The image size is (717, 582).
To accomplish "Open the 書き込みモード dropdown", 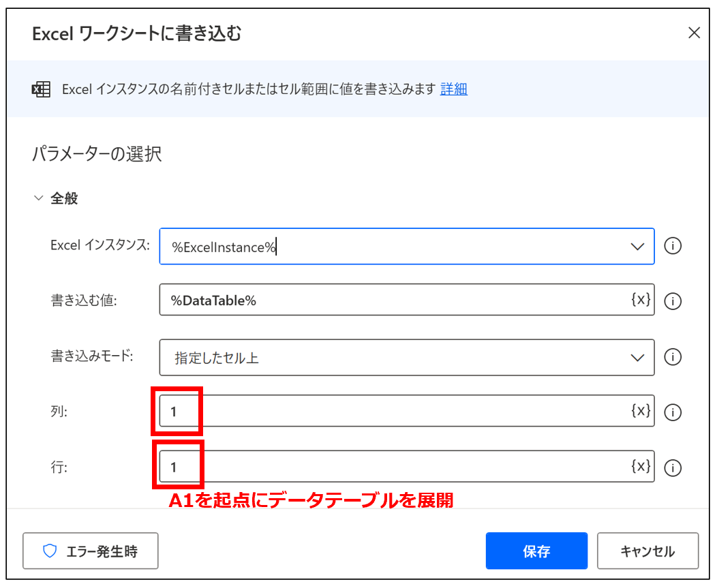I will 637,357.
